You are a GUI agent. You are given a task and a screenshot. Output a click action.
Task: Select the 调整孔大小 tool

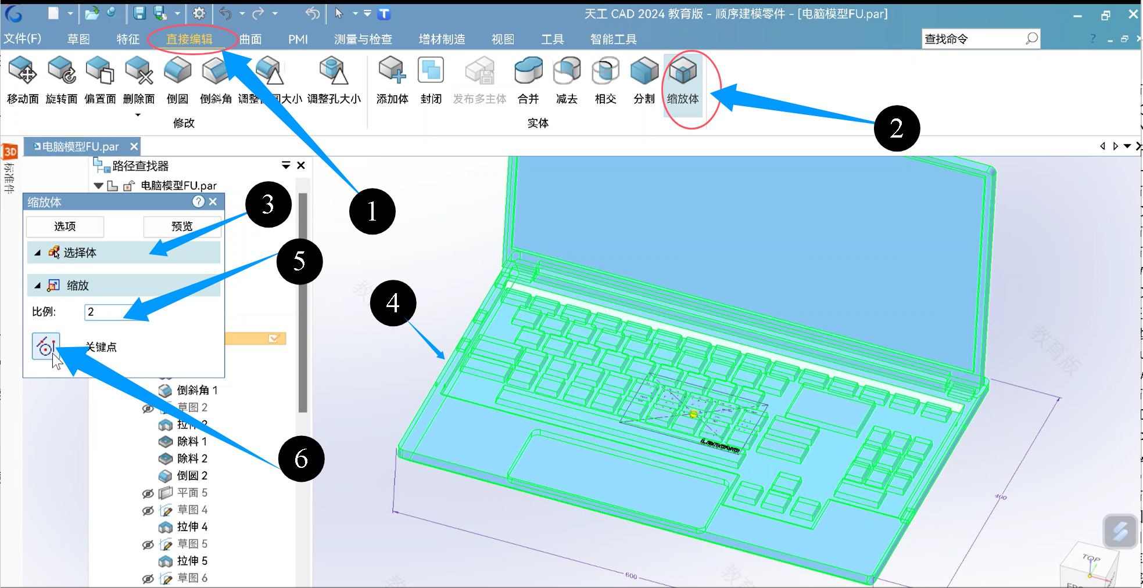pyautogui.click(x=334, y=80)
